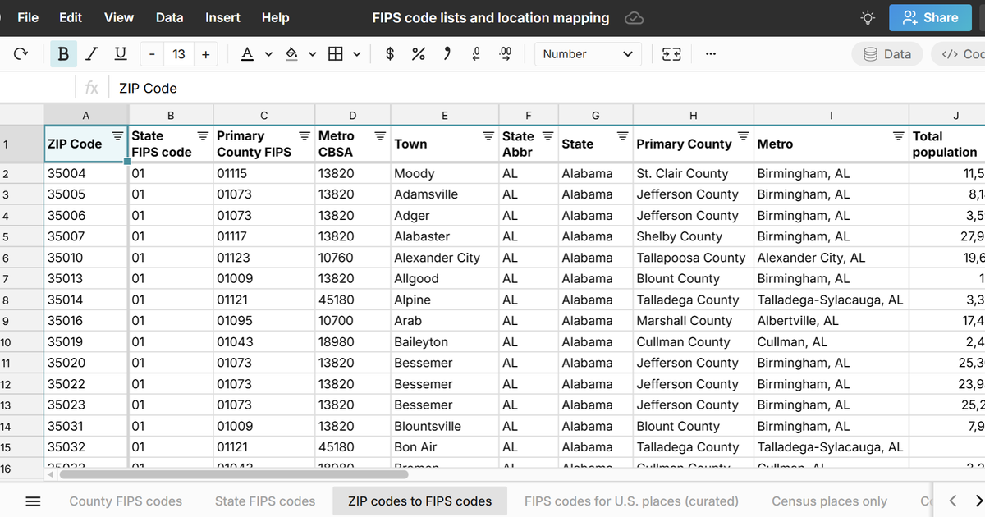Decrease font size with minus button
The width and height of the screenshot is (985, 517).
pyautogui.click(x=152, y=54)
